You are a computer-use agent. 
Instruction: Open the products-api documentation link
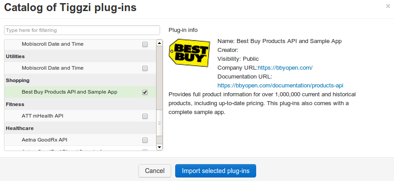point(280,85)
